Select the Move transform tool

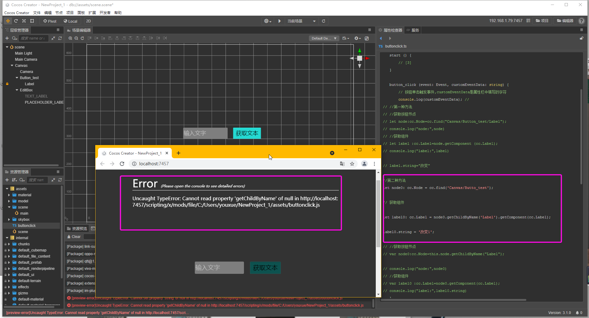point(8,21)
